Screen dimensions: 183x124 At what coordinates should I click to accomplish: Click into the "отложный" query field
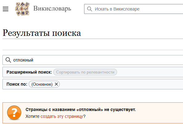coord(93,60)
